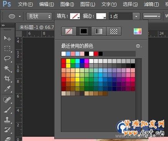Pick the pure yellow swatch in top row

click(x=68, y=61)
